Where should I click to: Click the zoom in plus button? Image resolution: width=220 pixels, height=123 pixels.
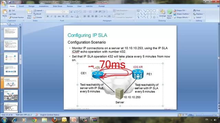point(214,115)
